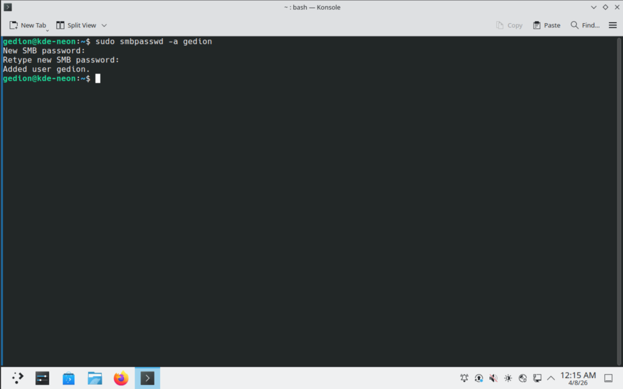Open the notifications bell in the system tray
Image resolution: width=623 pixels, height=389 pixels.
(x=464, y=377)
